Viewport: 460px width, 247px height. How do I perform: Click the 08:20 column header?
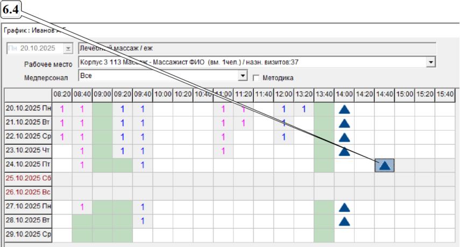click(x=62, y=94)
